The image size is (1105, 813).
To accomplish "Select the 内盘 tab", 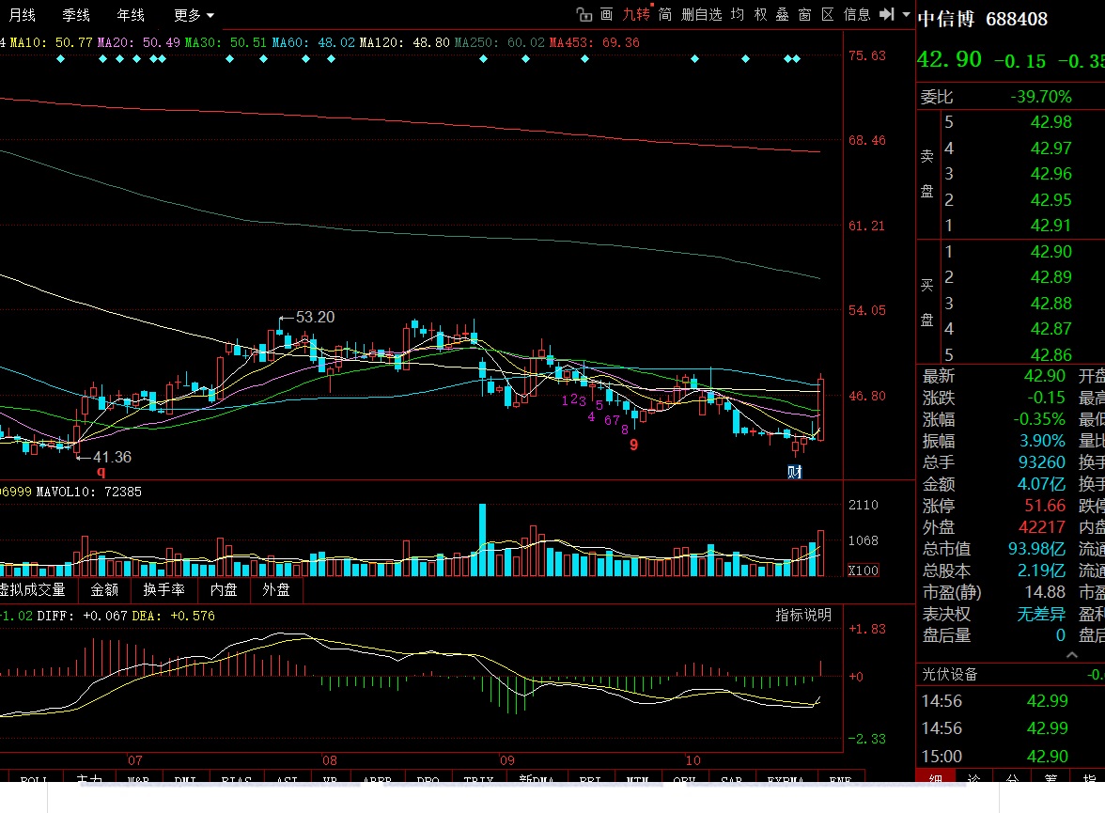I will point(224,589).
